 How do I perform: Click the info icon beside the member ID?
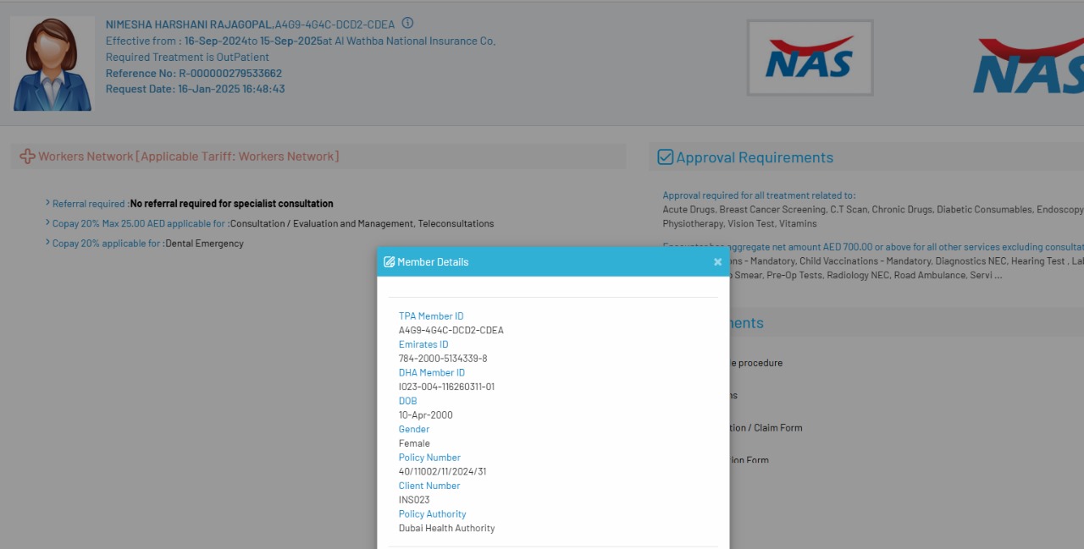407,24
